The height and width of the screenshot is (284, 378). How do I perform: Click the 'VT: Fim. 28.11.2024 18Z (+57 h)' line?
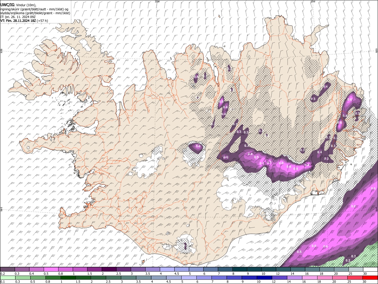pyautogui.click(x=24, y=21)
